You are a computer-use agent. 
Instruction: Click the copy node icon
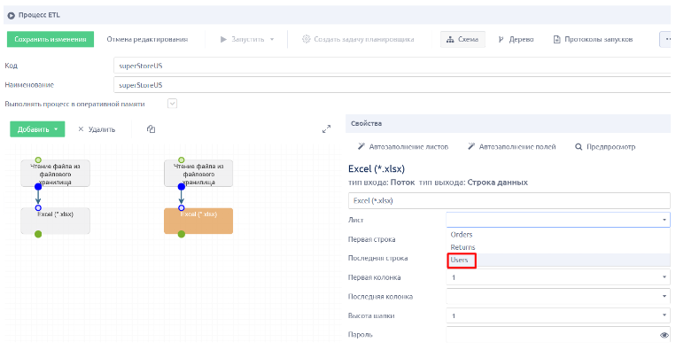tap(151, 129)
